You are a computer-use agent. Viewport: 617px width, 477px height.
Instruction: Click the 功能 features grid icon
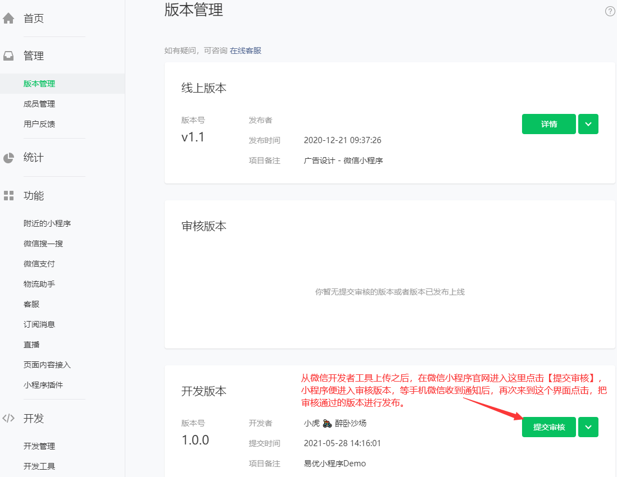pos(8,195)
